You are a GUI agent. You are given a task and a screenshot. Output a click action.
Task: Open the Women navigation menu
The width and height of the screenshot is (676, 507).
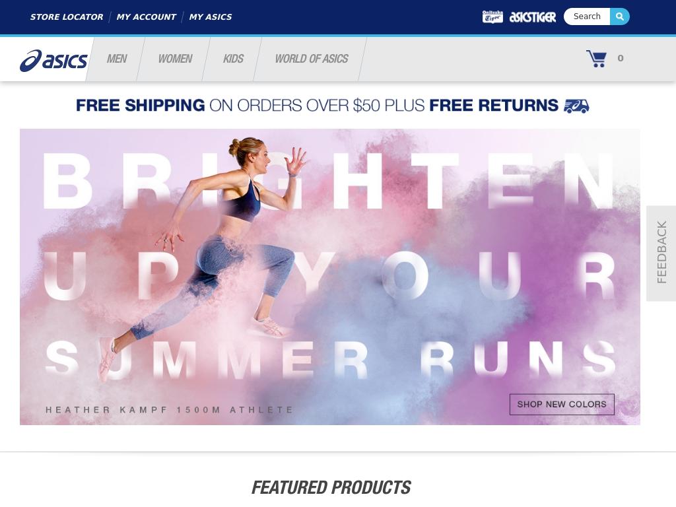point(175,59)
